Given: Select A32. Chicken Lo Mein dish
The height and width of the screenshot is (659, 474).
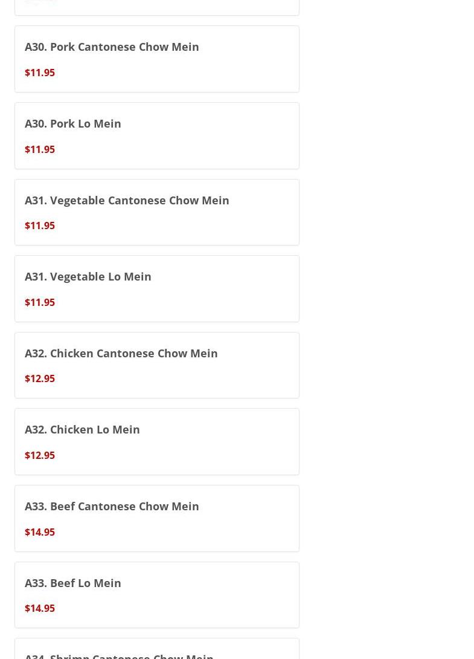Looking at the screenshot, I should [82, 429].
